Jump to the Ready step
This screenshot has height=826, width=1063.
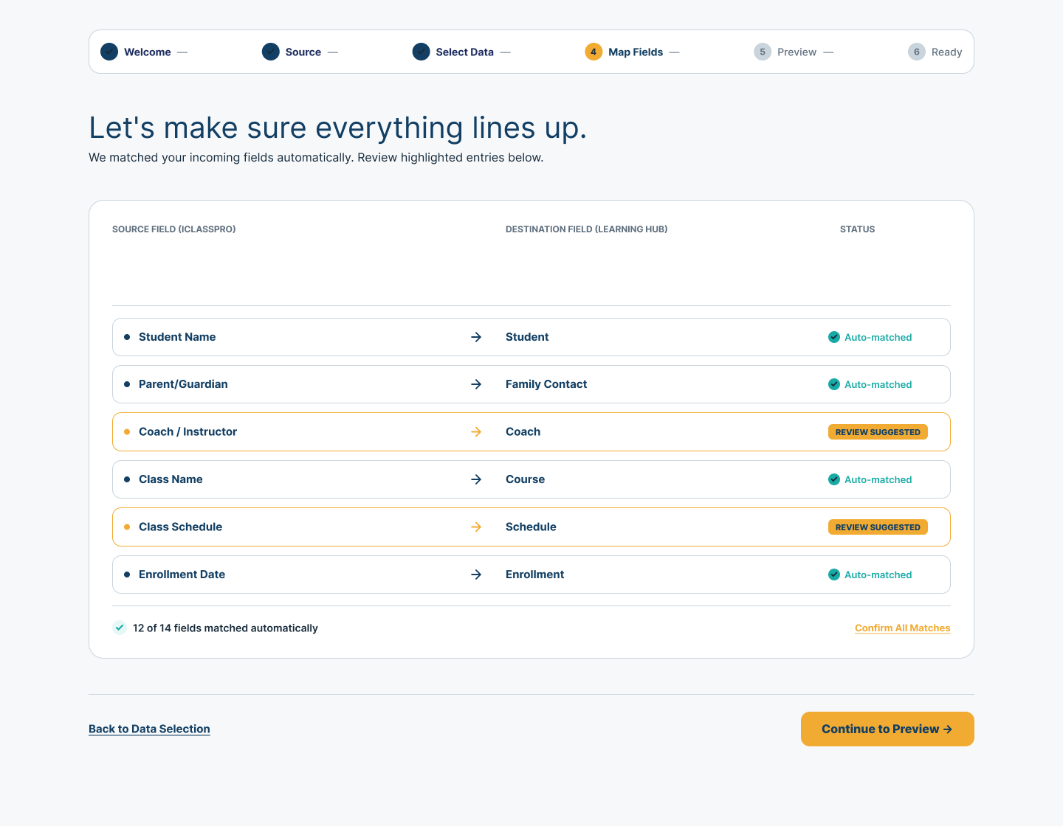tap(946, 52)
